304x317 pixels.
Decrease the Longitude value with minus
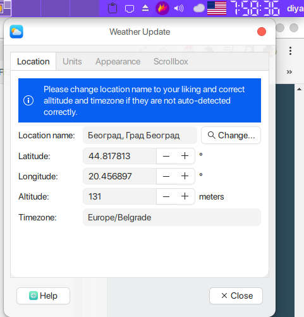click(x=166, y=176)
